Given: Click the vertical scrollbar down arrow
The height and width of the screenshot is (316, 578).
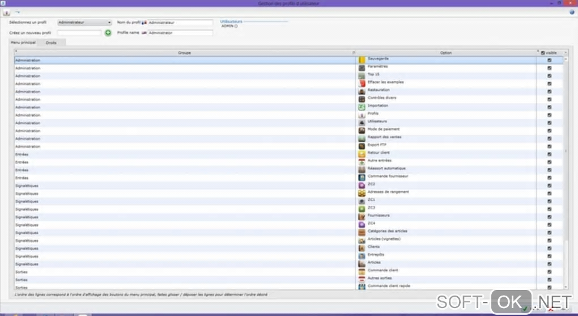Looking at the screenshot, I should click(x=566, y=287).
